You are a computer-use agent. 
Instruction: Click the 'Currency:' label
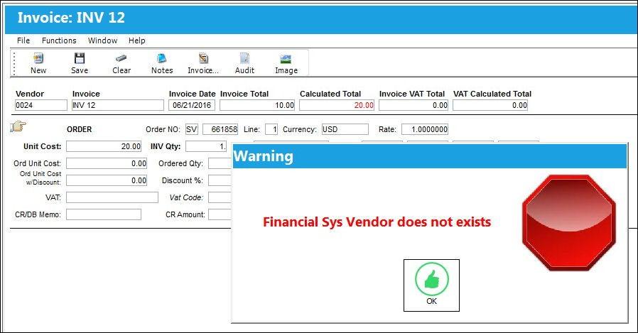pos(300,129)
